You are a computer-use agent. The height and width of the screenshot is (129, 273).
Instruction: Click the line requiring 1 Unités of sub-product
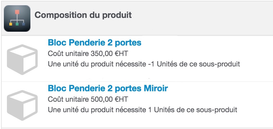142,110
